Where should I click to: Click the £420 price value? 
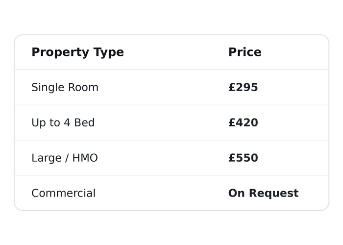tap(243, 122)
